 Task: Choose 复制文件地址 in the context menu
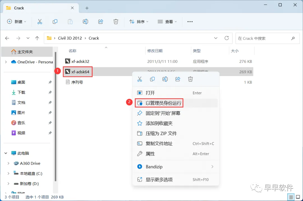[176, 144]
